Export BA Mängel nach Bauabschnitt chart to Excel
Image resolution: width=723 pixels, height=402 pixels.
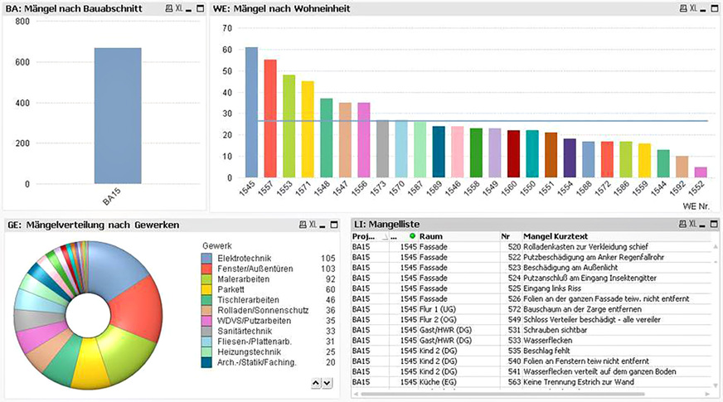point(179,8)
